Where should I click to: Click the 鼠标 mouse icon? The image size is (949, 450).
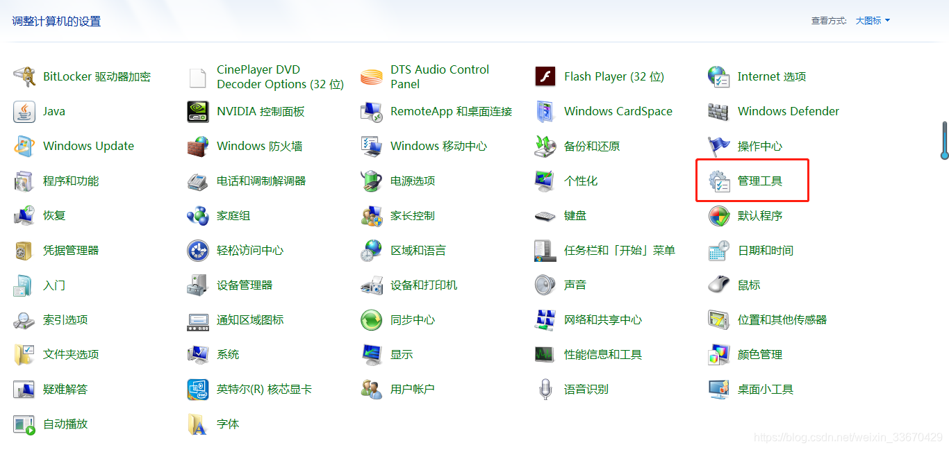(719, 285)
